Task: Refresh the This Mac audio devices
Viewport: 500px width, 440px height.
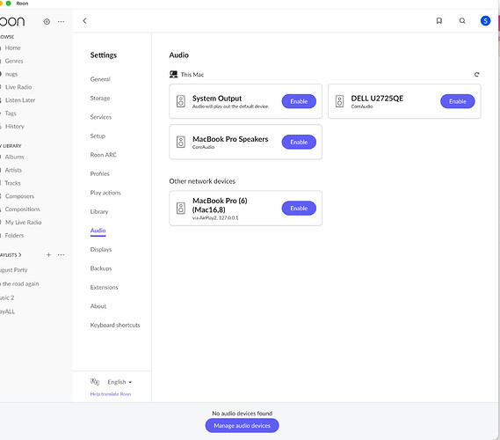Action: point(476,75)
